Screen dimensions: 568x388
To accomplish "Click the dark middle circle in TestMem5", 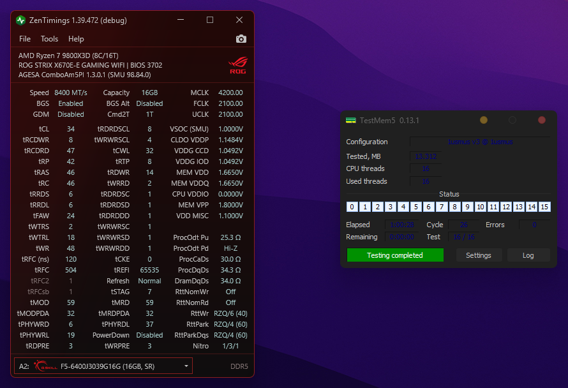I will [x=512, y=120].
